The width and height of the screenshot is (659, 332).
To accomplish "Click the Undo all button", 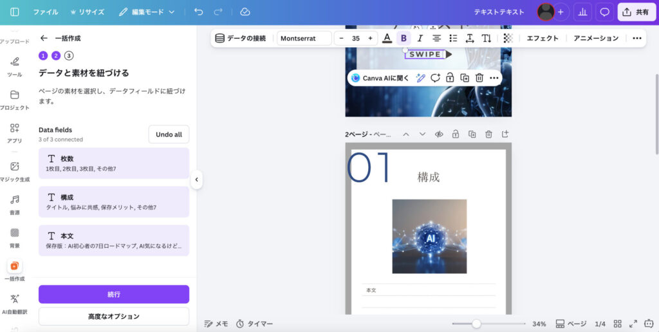I will click(169, 134).
